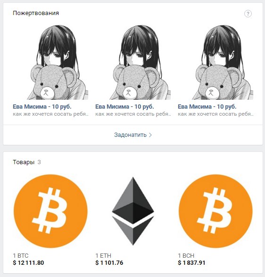This screenshot has height=277, width=265.
Task: Open middle Ева Мисима donor name link
Action: (124, 107)
